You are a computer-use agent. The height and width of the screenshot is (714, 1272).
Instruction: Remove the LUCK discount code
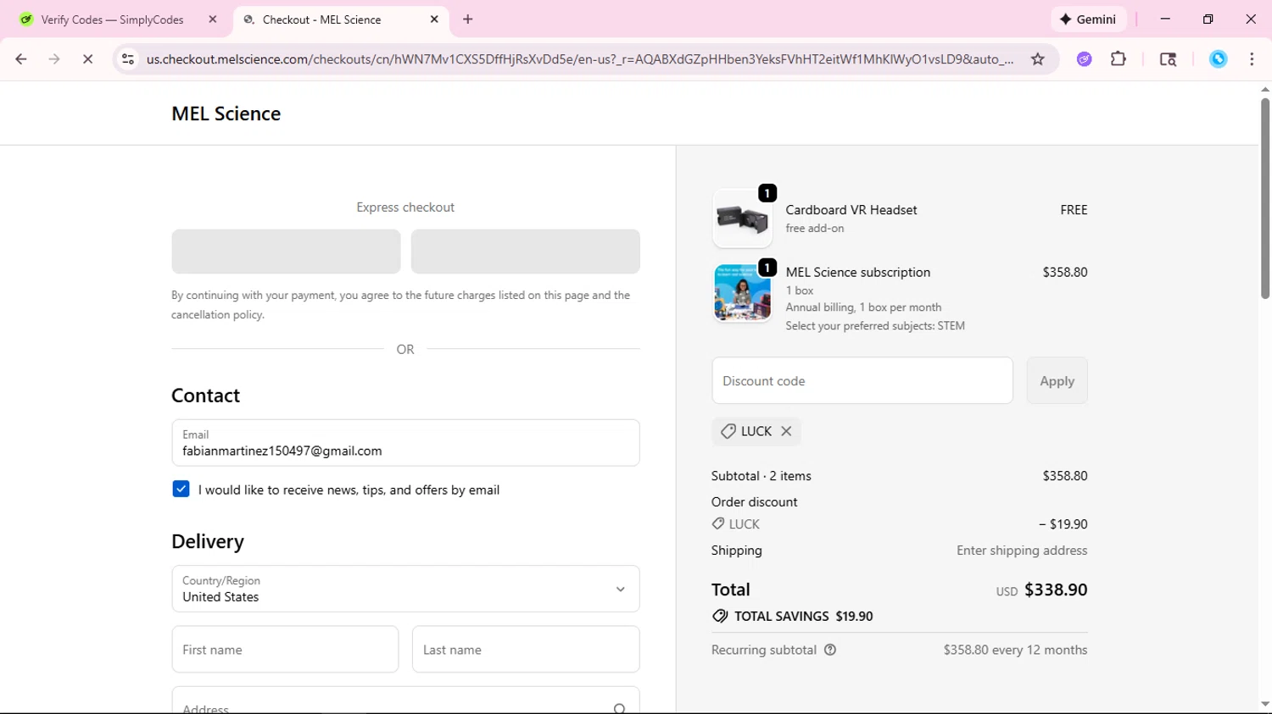[x=786, y=431]
